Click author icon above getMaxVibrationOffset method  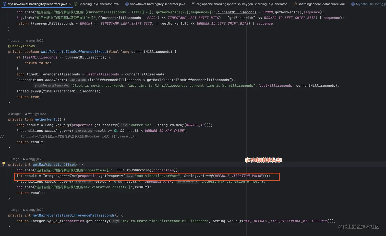tap(24, 159)
